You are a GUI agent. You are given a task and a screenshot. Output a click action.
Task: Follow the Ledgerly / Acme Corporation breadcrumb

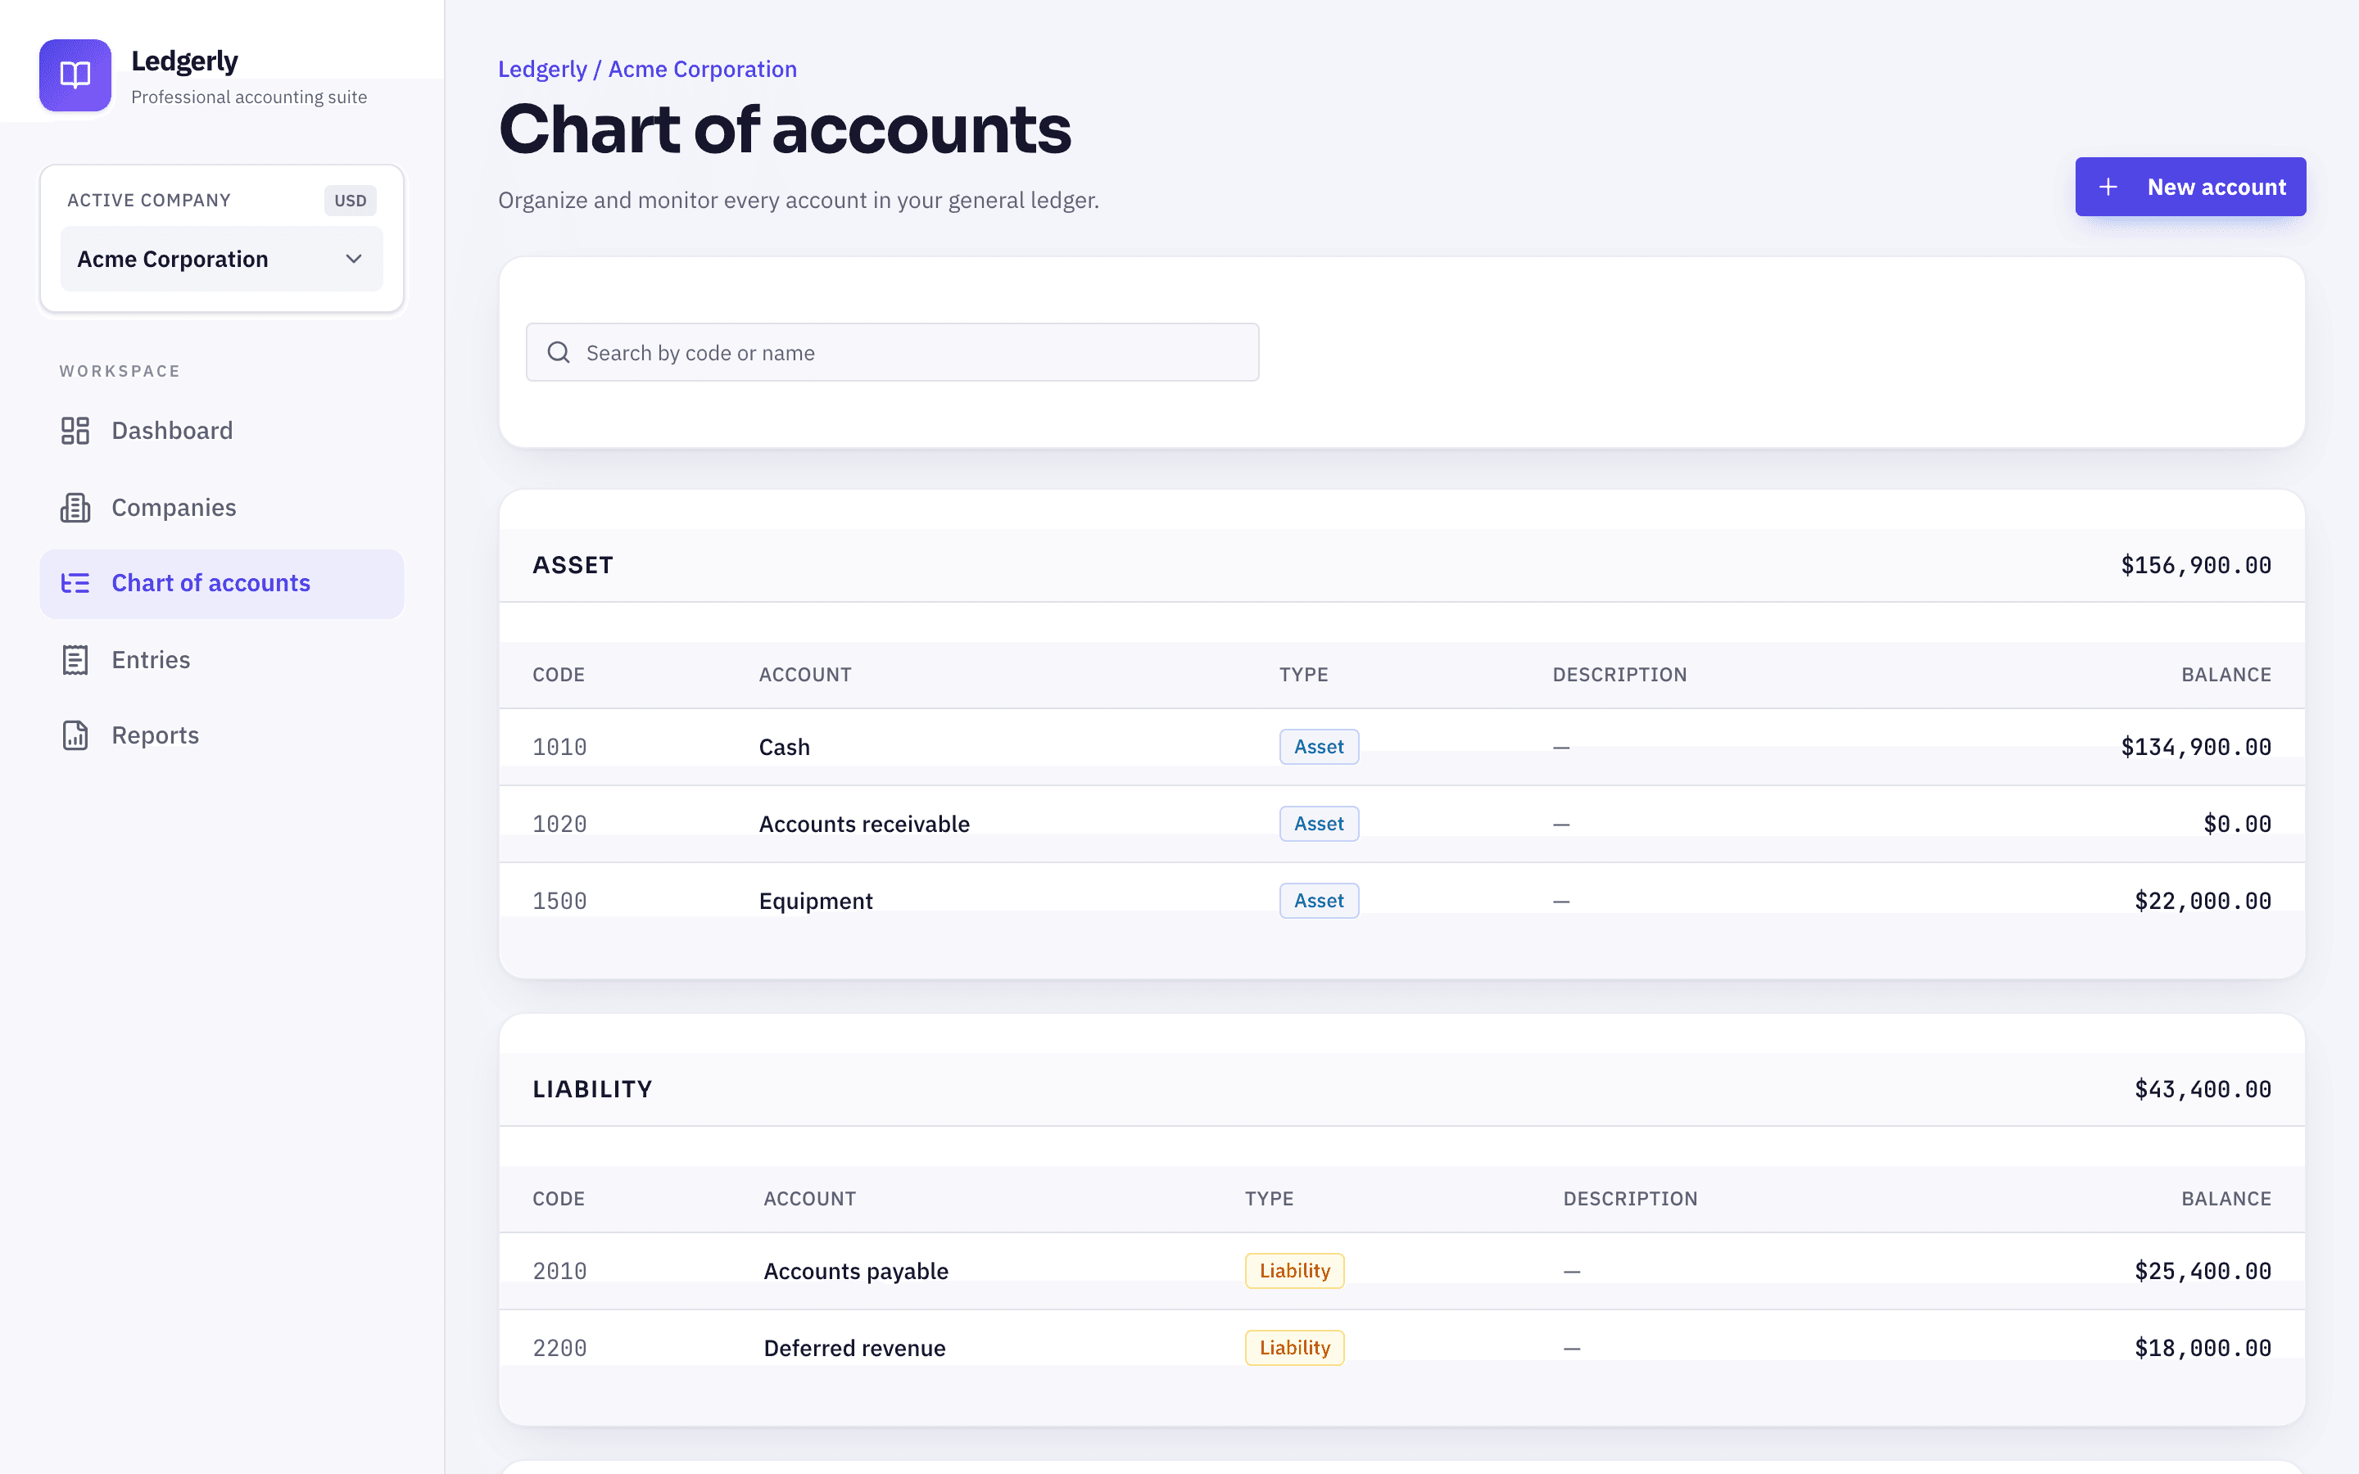click(647, 70)
